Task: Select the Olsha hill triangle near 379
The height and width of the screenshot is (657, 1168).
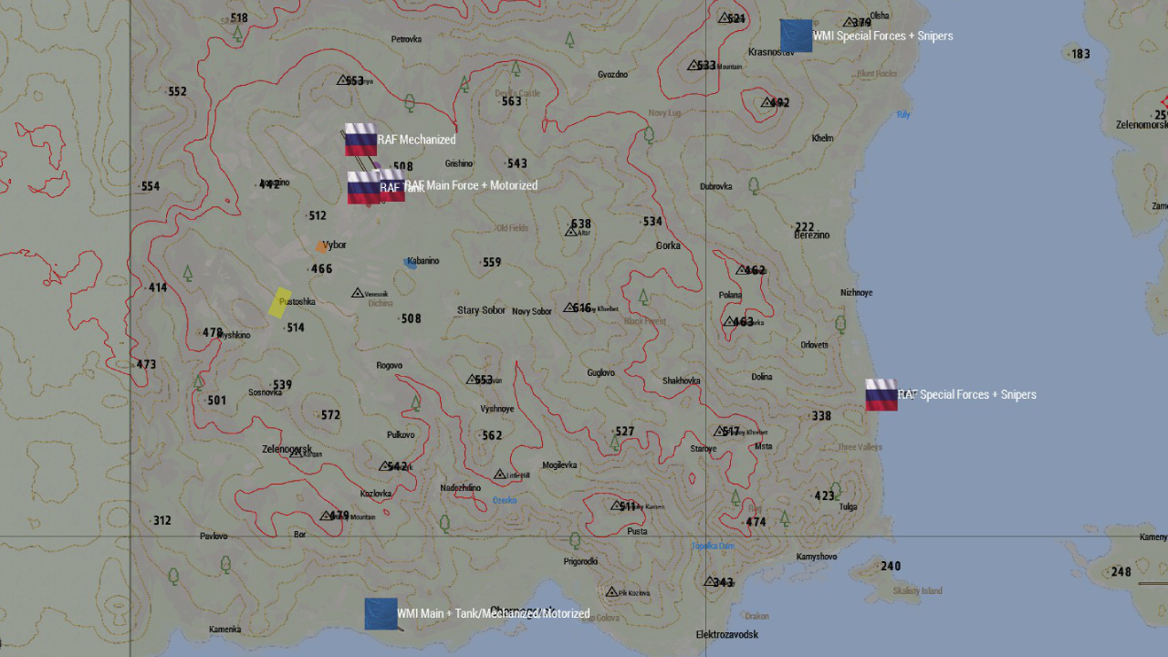Action: (849, 22)
